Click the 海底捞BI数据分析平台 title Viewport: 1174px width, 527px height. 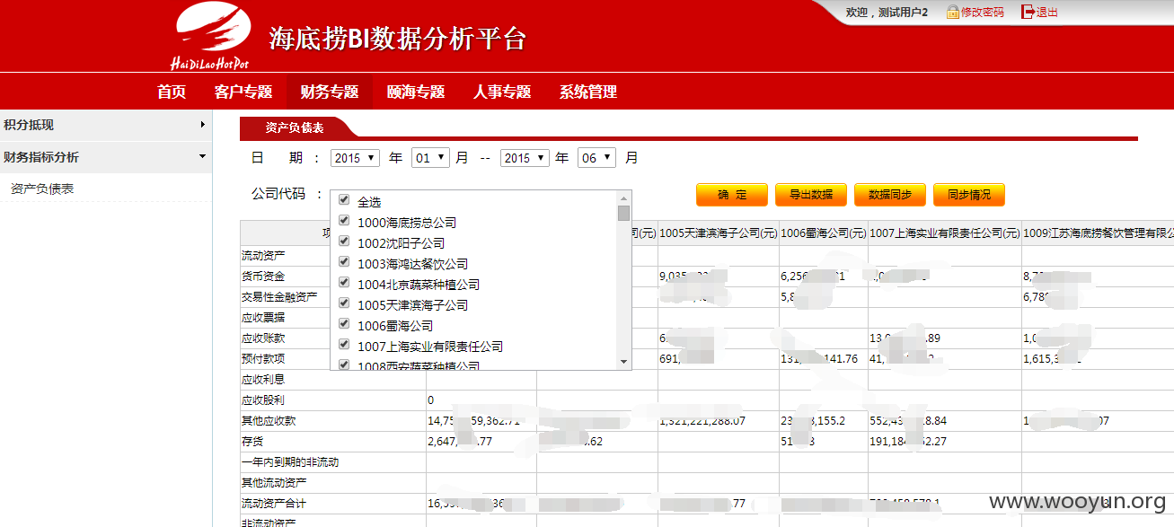[x=397, y=39]
